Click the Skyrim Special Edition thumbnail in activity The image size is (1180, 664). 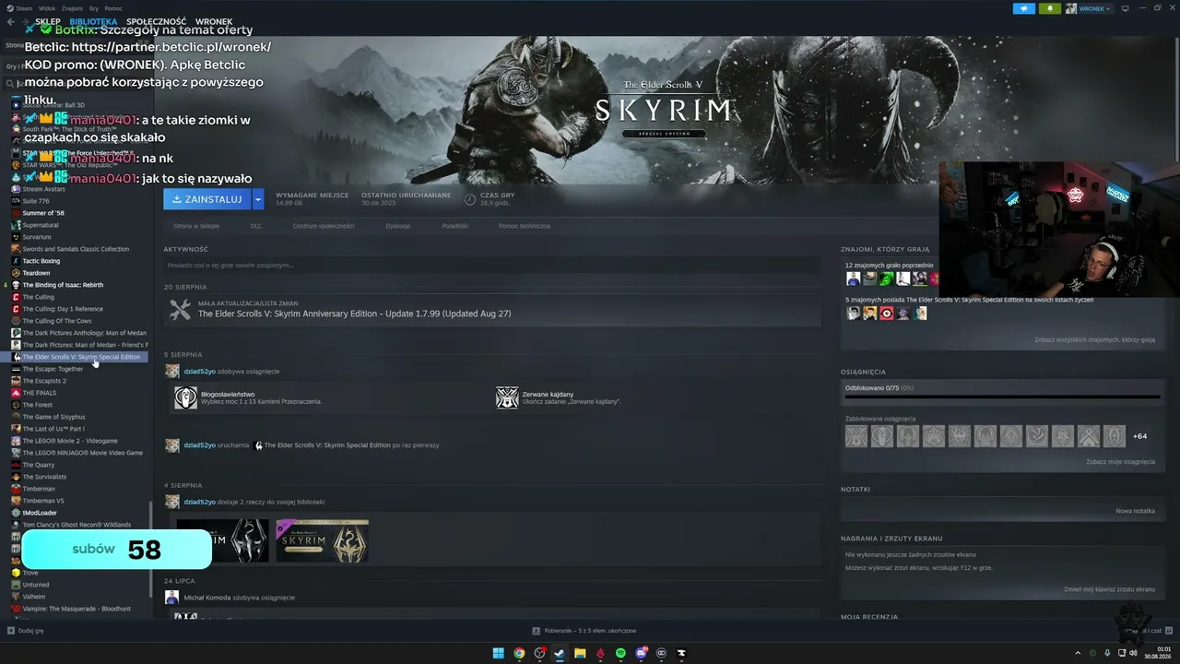[223, 540]
